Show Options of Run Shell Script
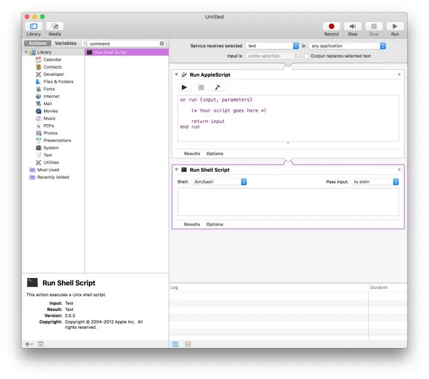This screenshot has height=379, width=429. point(214,224)
